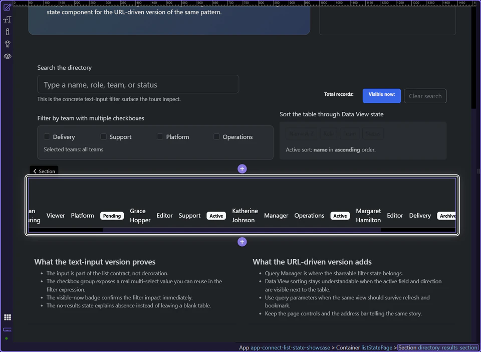Click the Operations team table cell
Image resolution: width=481 pixels, height=352 pixels.
[309, 216]
